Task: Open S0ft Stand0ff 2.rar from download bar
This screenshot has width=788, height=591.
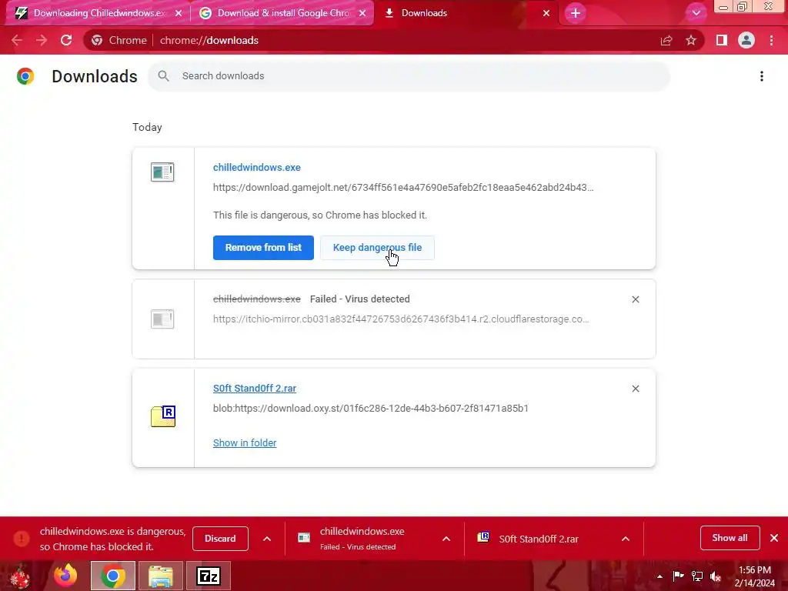Action: coord(538,539)
